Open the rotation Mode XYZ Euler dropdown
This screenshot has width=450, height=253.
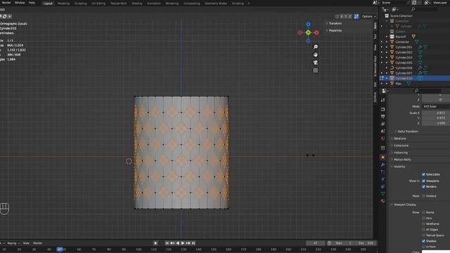click(436, 106)
